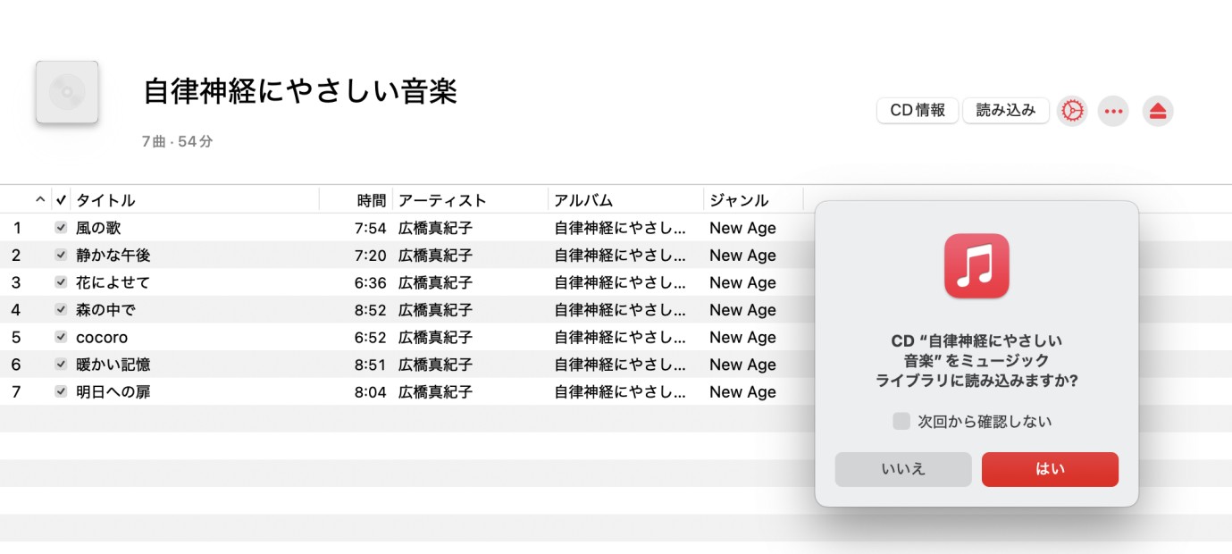Screen dimensions: 1232x554
Task: Sort by the タイトル column header
Action: point(105,200)
